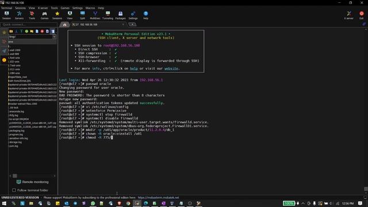Click the View toolbar button
Viewport: 368px width, 207px height.
point(70,16)
